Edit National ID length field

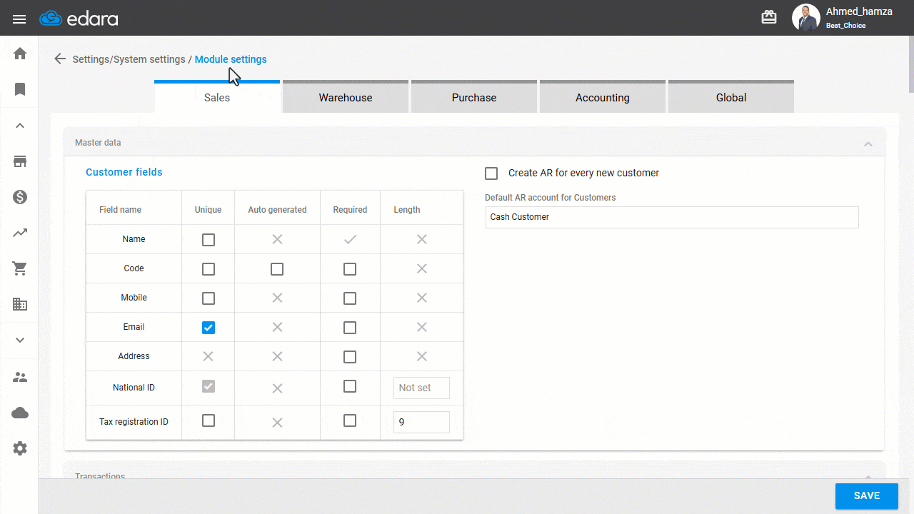click(x=421, y=388)
